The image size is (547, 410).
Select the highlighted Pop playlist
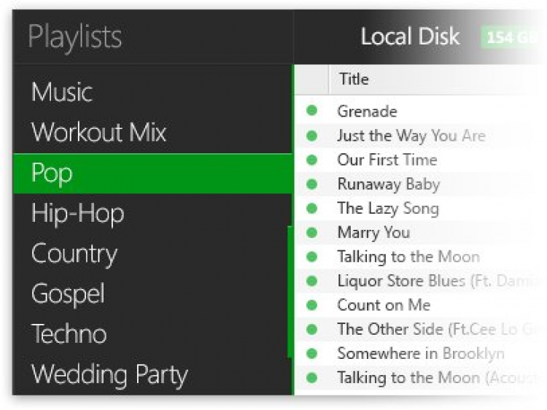[x=53, y=174]
